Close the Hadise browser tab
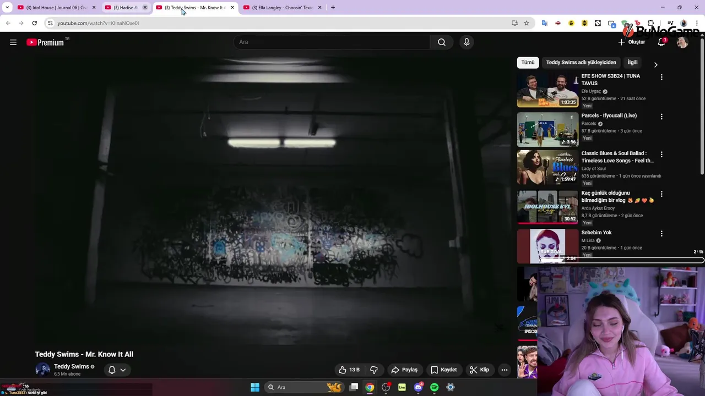705x396 pixels. [145, 8]
